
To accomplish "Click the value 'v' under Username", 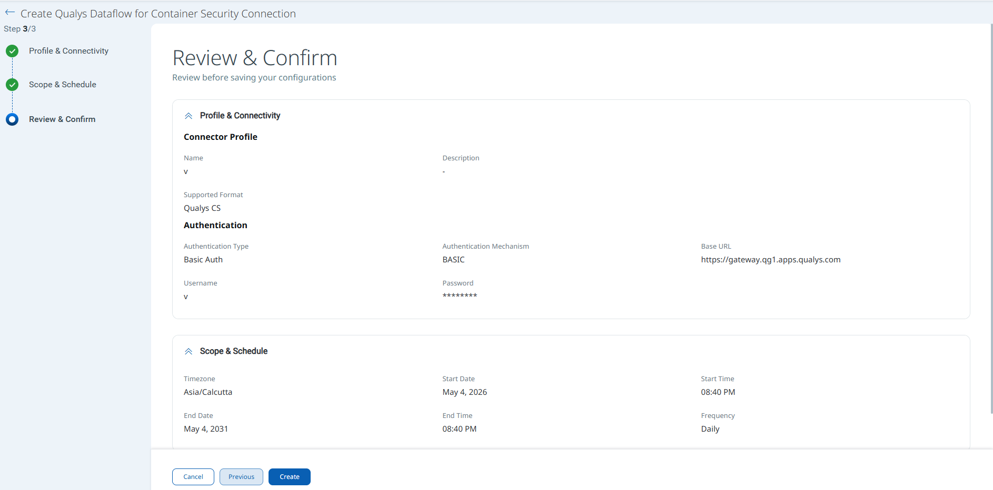I will [x=186, y=297].
